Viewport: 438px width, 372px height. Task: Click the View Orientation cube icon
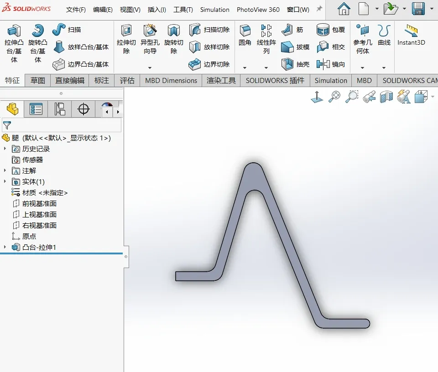(421, 97)
